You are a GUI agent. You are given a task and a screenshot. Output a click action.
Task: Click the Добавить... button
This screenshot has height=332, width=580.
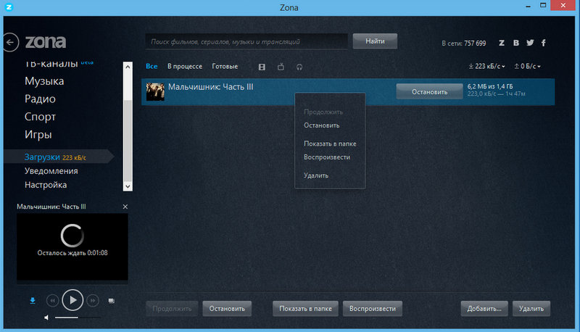(484, 309)
